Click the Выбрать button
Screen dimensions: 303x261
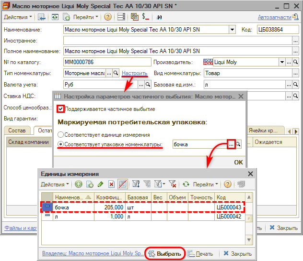tap(165, 253)
